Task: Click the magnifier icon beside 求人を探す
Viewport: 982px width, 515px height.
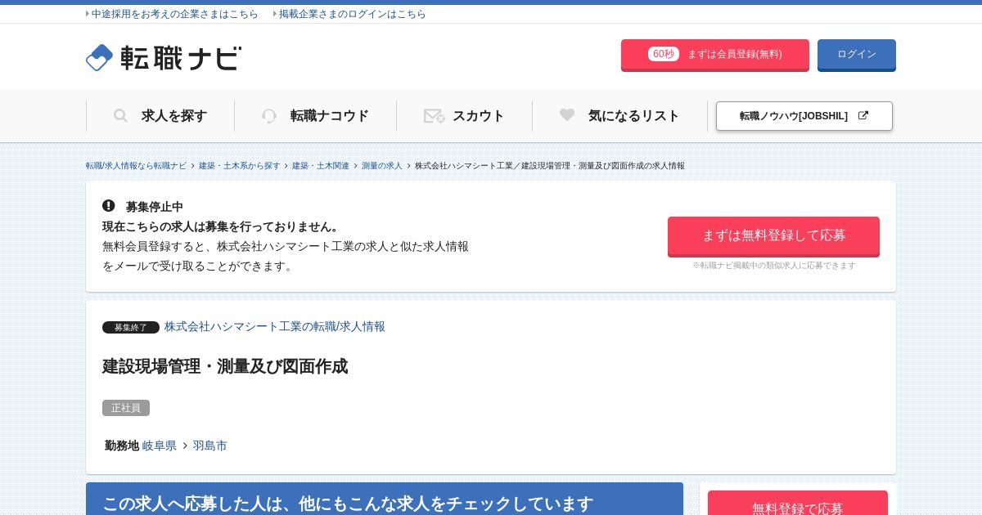Action: point(120,116)
